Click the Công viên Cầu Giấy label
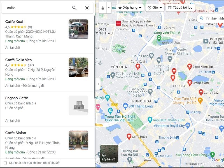Image resolution: width=224 pixels, height=168 pixels. click(x=119, y=49)
